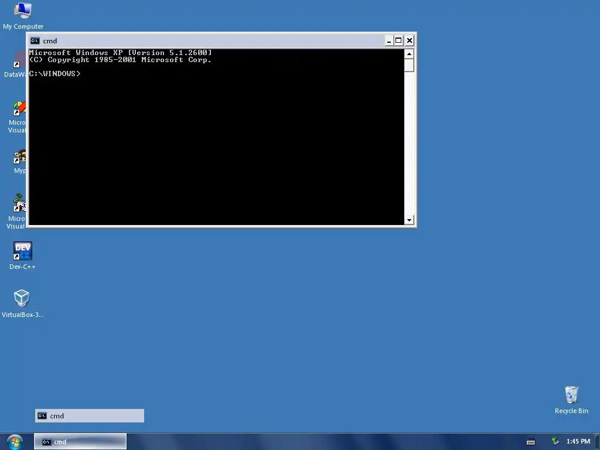600x450 pixels.
Task: Minimize the cmd window
Action: [x=389, y=40]
